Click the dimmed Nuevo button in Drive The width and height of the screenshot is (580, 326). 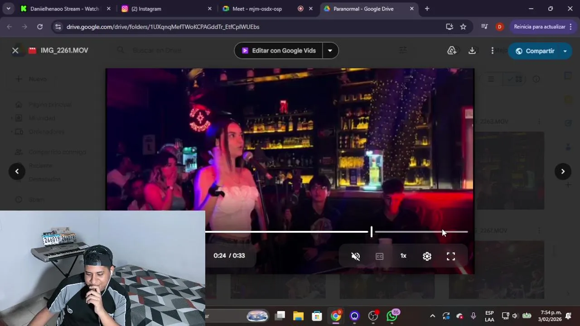click(31, 79)
